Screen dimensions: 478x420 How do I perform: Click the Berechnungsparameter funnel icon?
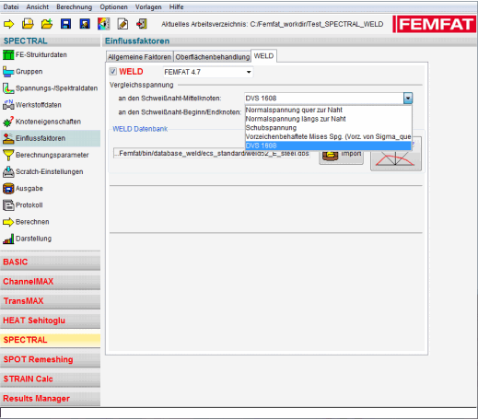tap(8, 155)
